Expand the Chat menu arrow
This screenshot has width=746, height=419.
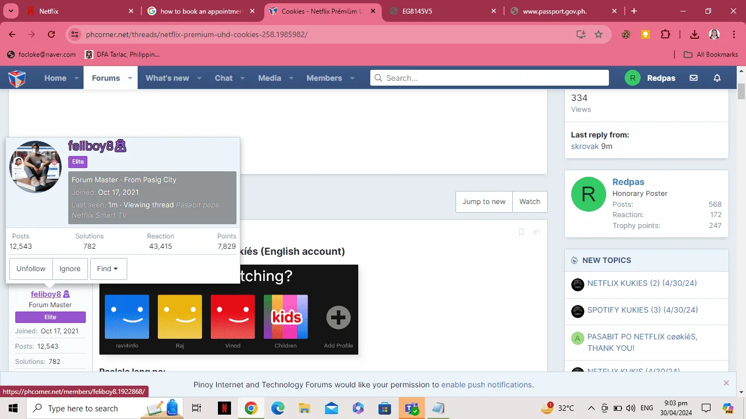[242, 79]
